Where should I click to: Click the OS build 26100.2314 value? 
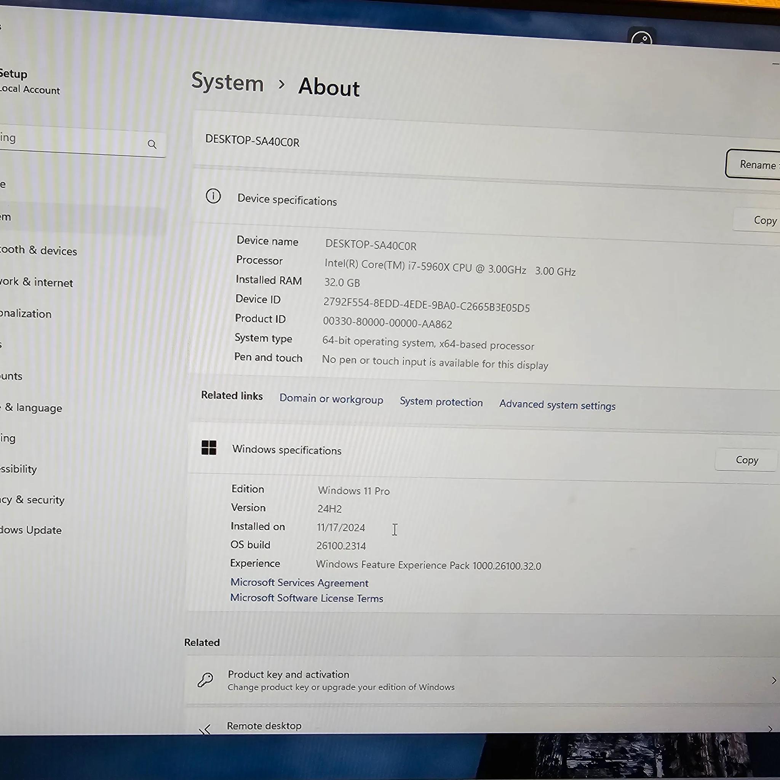point(341,545)
